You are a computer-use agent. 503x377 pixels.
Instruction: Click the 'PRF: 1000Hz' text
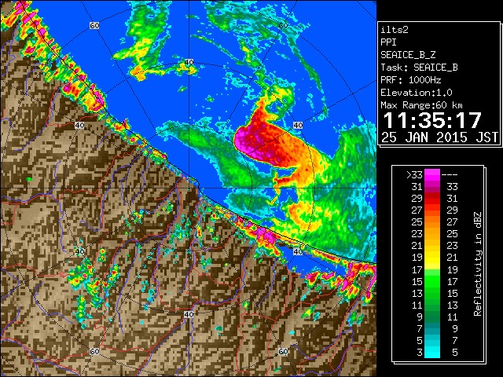[x=411, y=80]
